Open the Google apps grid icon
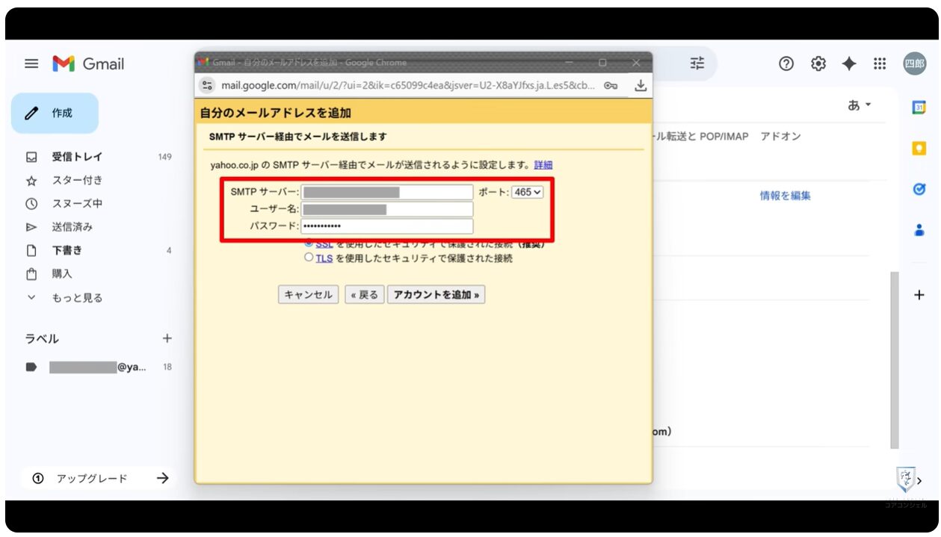Viewport: 941px width, 537px height. click(880, 64)
